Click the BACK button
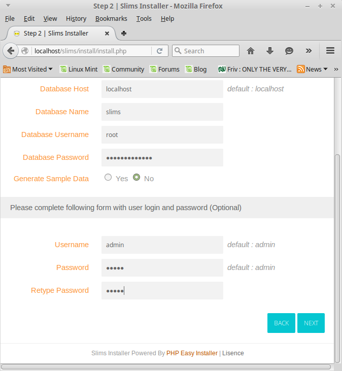 281,323
